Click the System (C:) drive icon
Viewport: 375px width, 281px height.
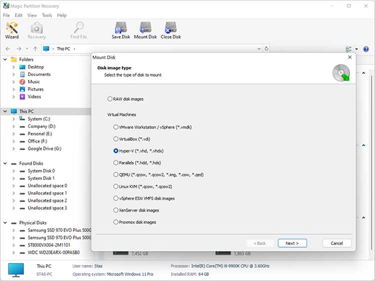[22, 118]
